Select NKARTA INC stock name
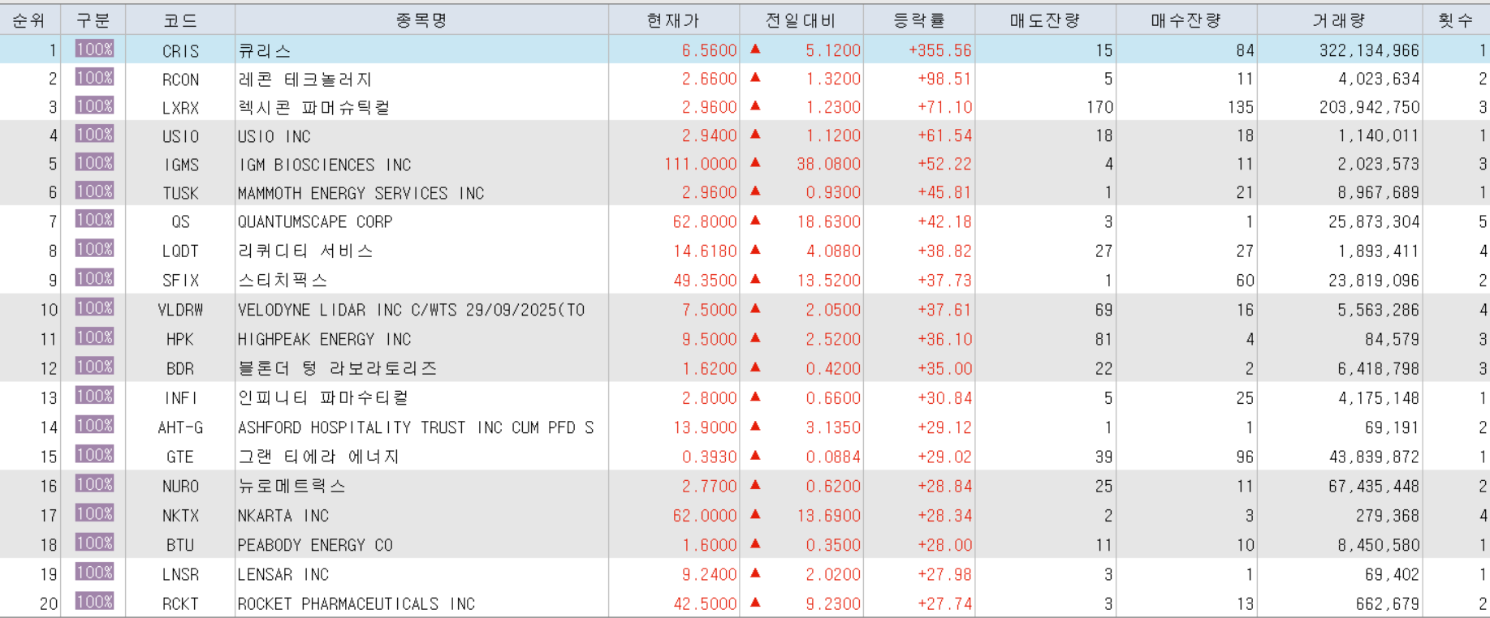Screen dimensions: 1490x618 283,516
